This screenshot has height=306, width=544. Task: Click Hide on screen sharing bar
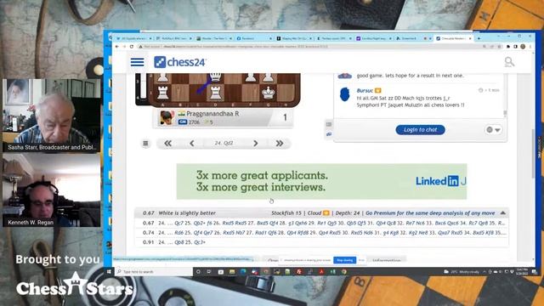click(361, 260)
